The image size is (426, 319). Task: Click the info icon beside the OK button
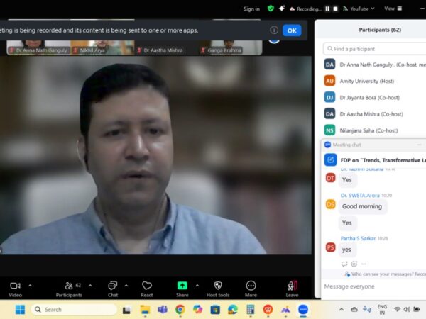pos(274,30)
